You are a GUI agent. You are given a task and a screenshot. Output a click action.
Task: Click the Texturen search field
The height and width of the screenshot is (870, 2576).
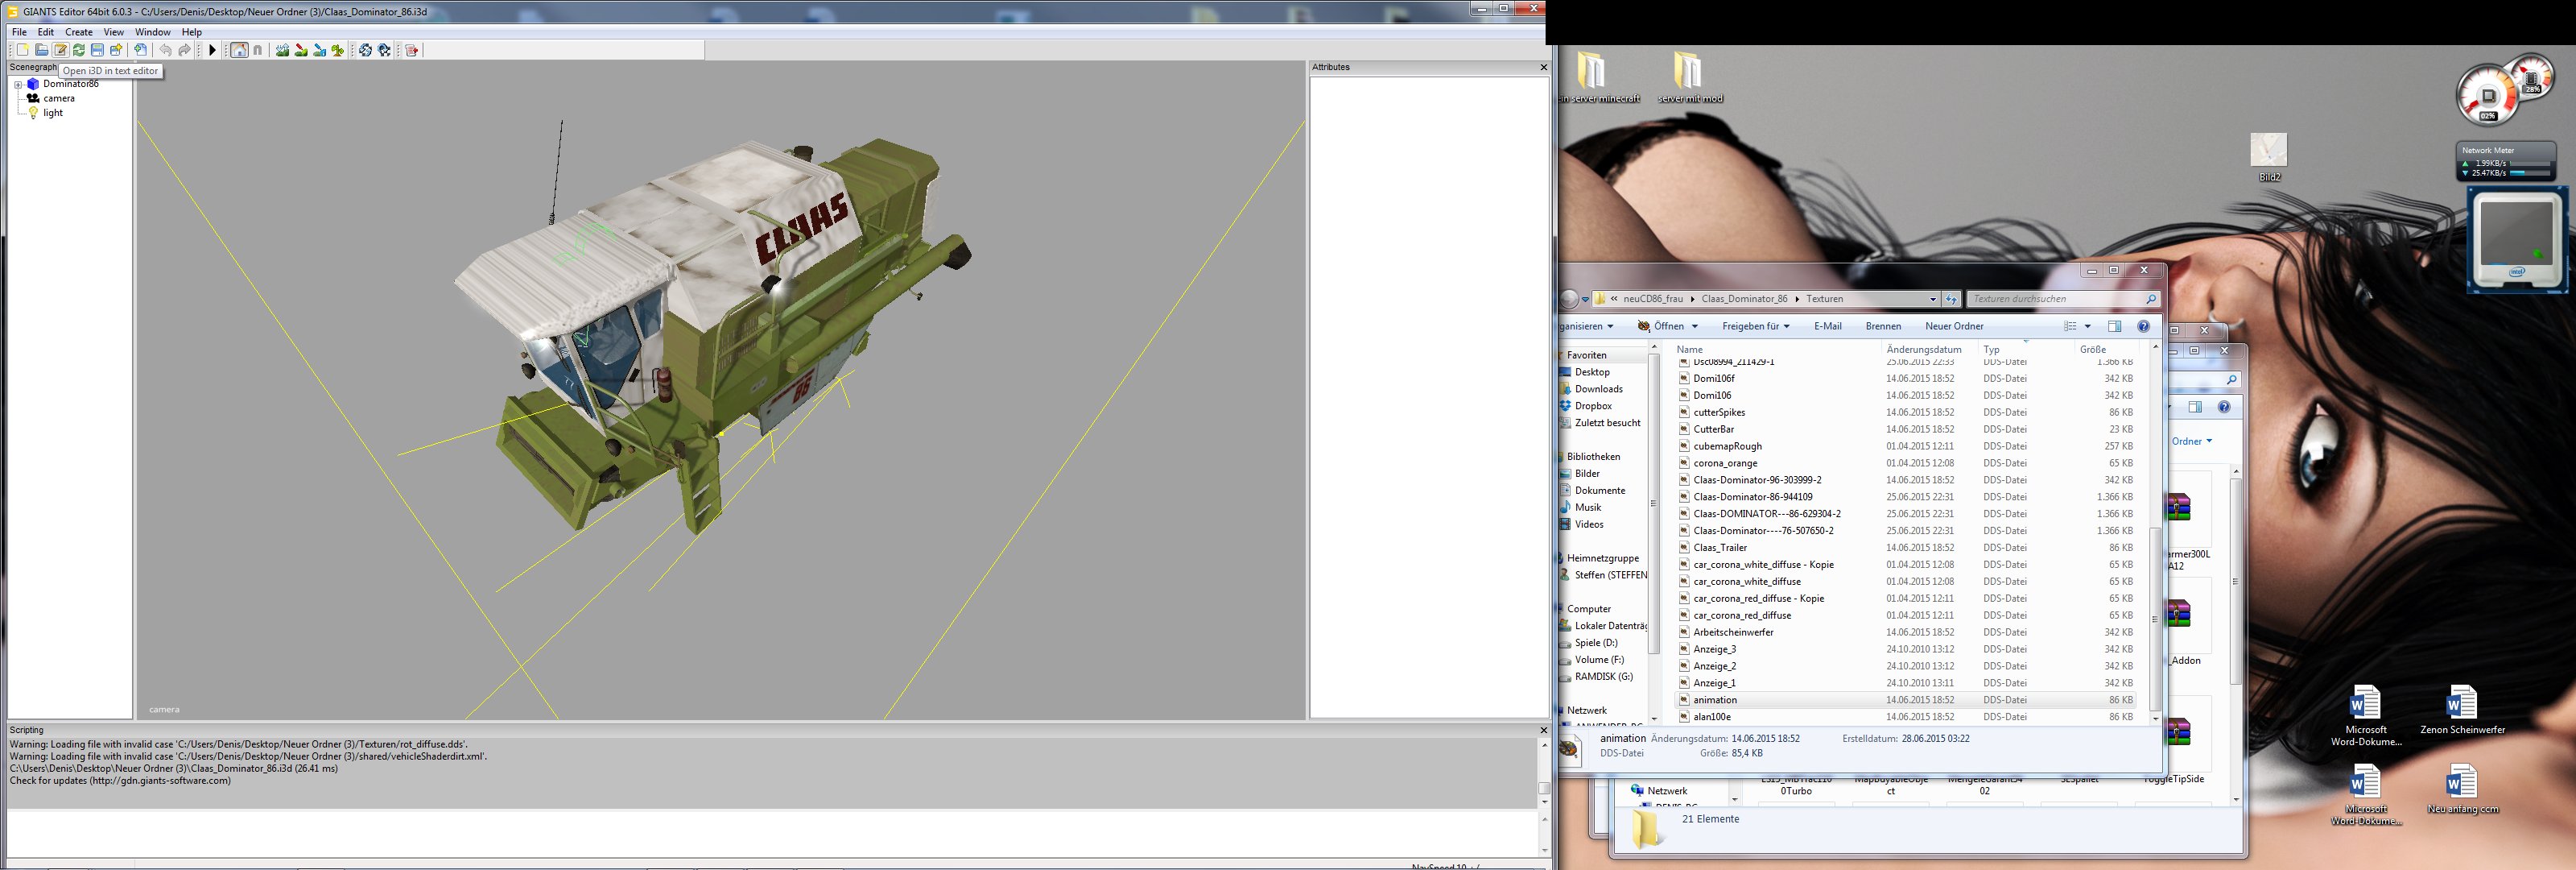coord(2063,298)
